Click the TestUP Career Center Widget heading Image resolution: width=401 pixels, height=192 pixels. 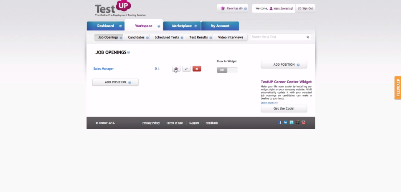point(286,82)
